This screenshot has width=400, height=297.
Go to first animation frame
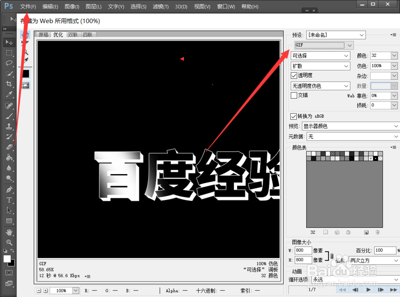(x=342, y=289)
